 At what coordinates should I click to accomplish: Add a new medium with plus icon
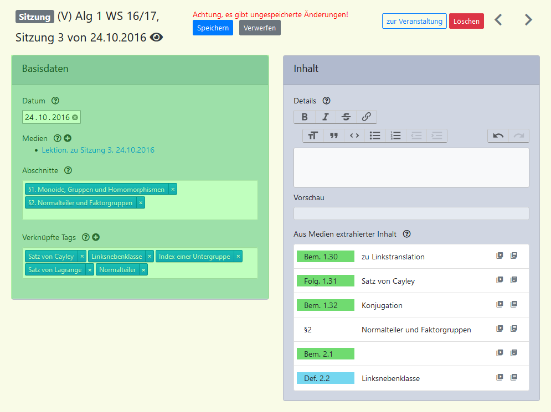point(68,138)
